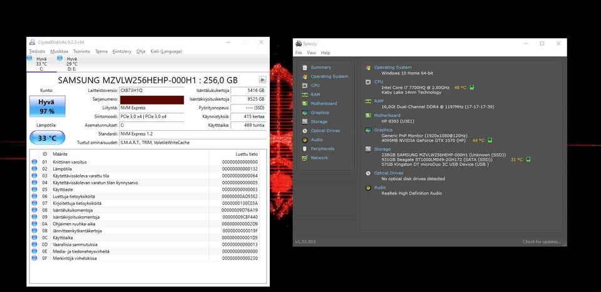Select the Media- ja tiedoneheysvirheitä row

(145, 251)
